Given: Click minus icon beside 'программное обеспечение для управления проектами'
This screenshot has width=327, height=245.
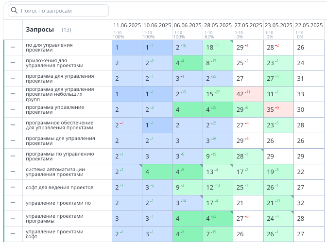Looking at the screenshot, I should click(13, 125).
